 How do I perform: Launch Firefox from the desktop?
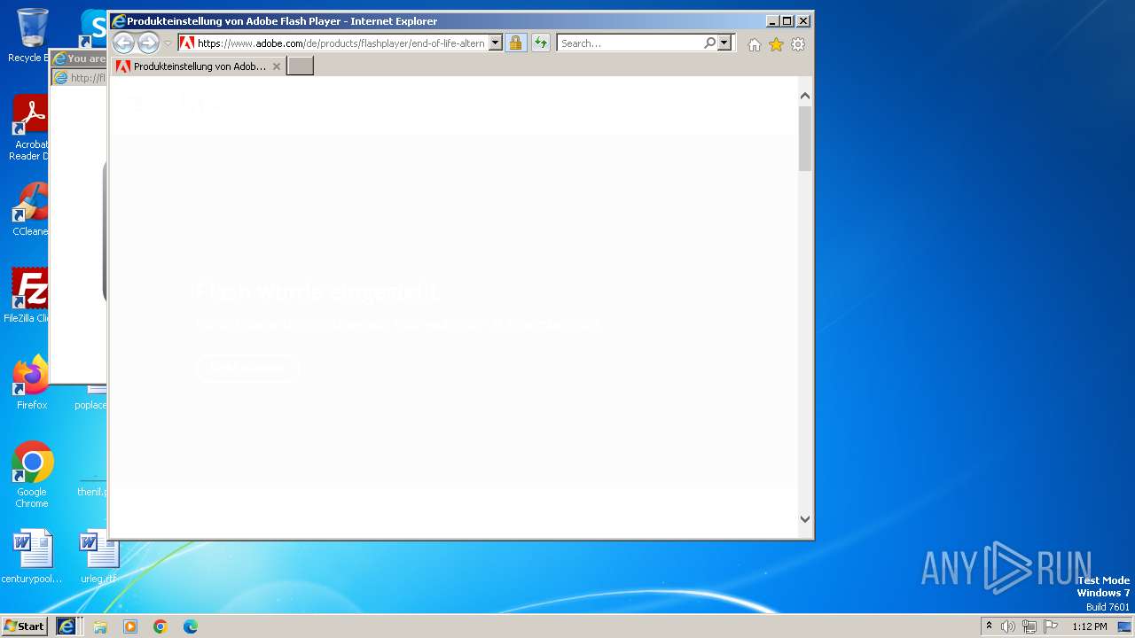point(31,383)
